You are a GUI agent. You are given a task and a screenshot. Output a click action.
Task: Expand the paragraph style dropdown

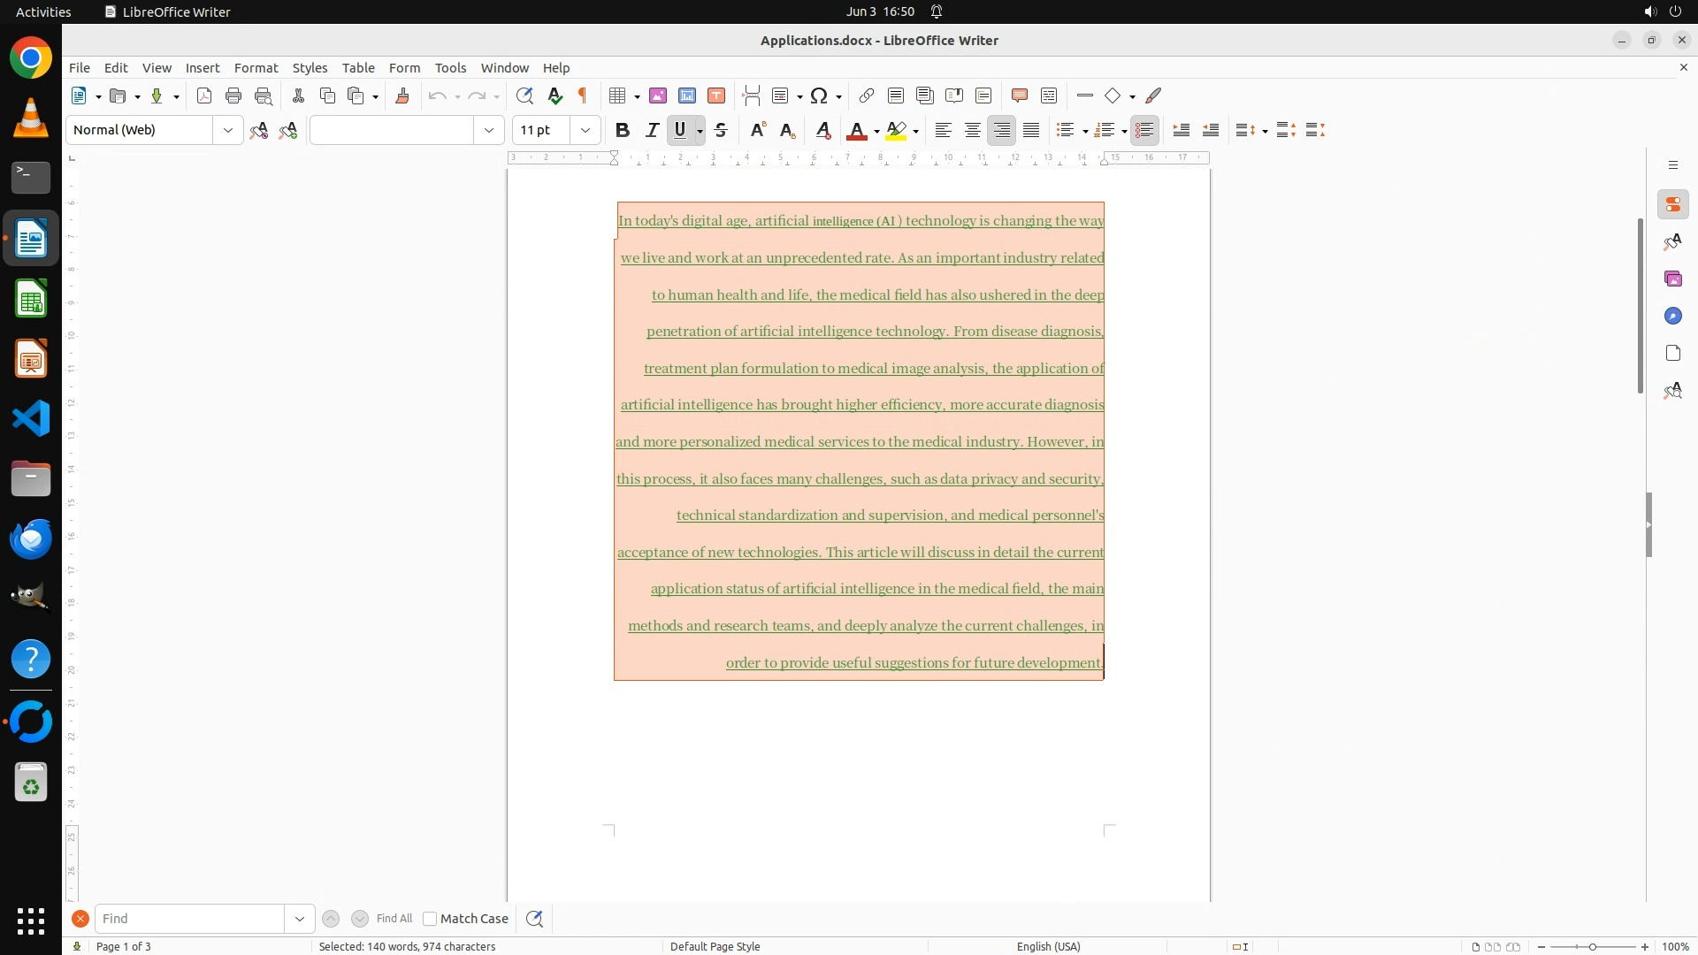click(228, 130)
